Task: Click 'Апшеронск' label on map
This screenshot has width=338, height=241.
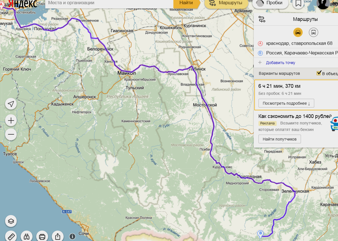Action: pos(85,97)
